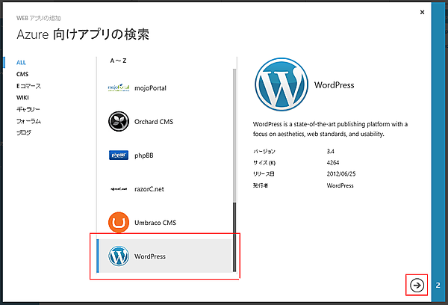Open the WIKI category
The height and width of the screenshot is (305, 448).
22,97
